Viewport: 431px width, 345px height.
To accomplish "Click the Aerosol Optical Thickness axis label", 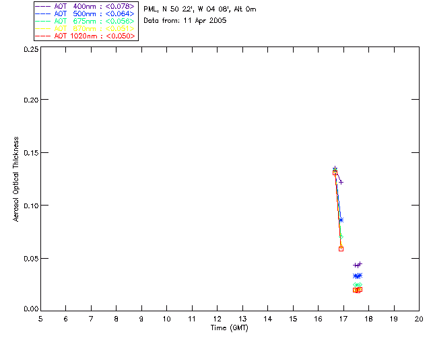I will [x=16, y=179].
